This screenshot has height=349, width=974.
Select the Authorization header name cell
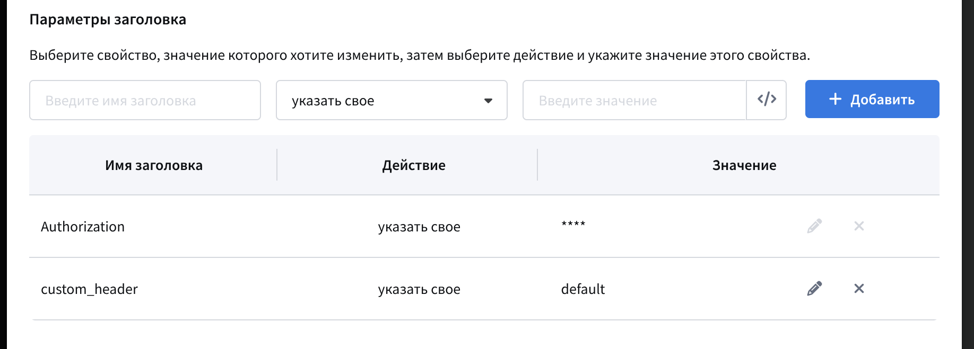[83, 227]
